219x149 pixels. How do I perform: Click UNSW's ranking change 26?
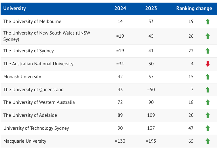tap(191, 36)
